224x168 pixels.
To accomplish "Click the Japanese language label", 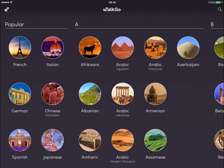I will click(52, 157).
